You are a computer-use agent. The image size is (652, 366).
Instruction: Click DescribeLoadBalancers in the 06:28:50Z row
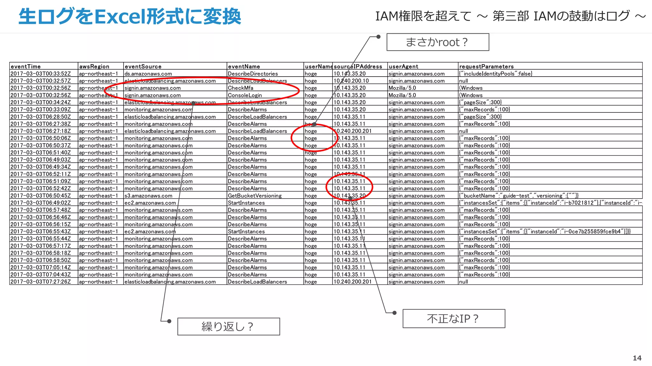coord(265,117)
